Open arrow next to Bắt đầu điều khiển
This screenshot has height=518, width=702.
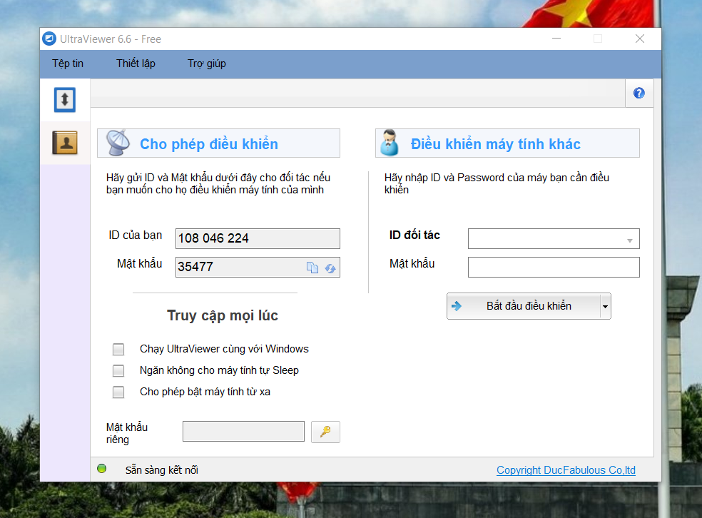click(605, 306)
